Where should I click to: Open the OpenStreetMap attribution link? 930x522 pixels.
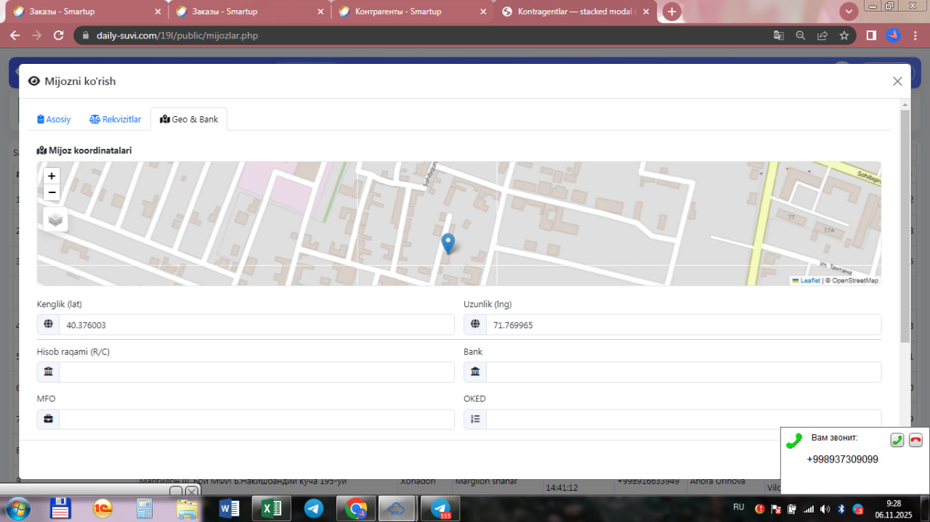[x=855, y=280]
